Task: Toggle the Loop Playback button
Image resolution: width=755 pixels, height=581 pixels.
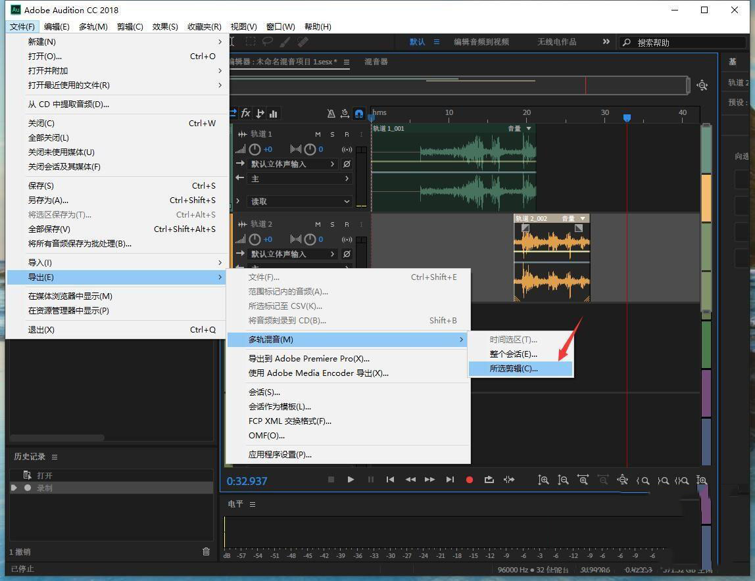Action: tap(489, 479)
